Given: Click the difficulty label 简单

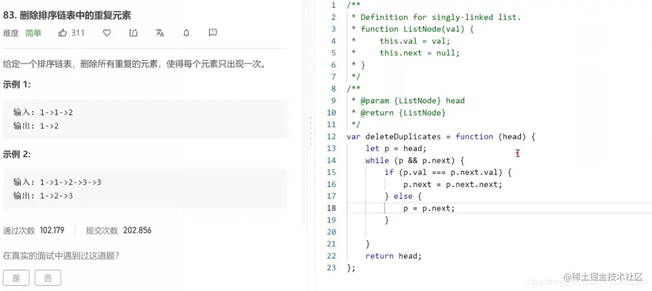Looking at the screenshot, I should [33, 33].
